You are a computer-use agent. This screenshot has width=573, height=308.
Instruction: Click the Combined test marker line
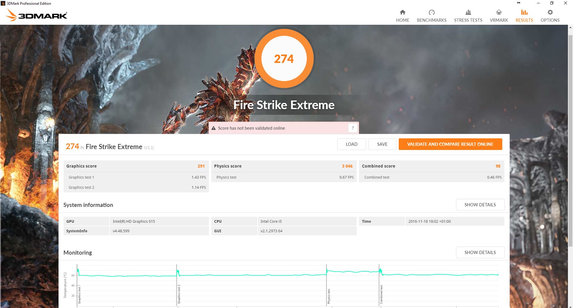pyautogui.click(x=379, y=285)
